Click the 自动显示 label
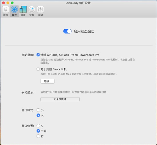This screenshot has width=157, height=145. pos(28,55)
